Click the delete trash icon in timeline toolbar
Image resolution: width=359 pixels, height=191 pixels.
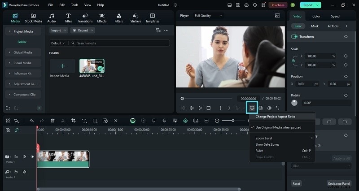53,121
